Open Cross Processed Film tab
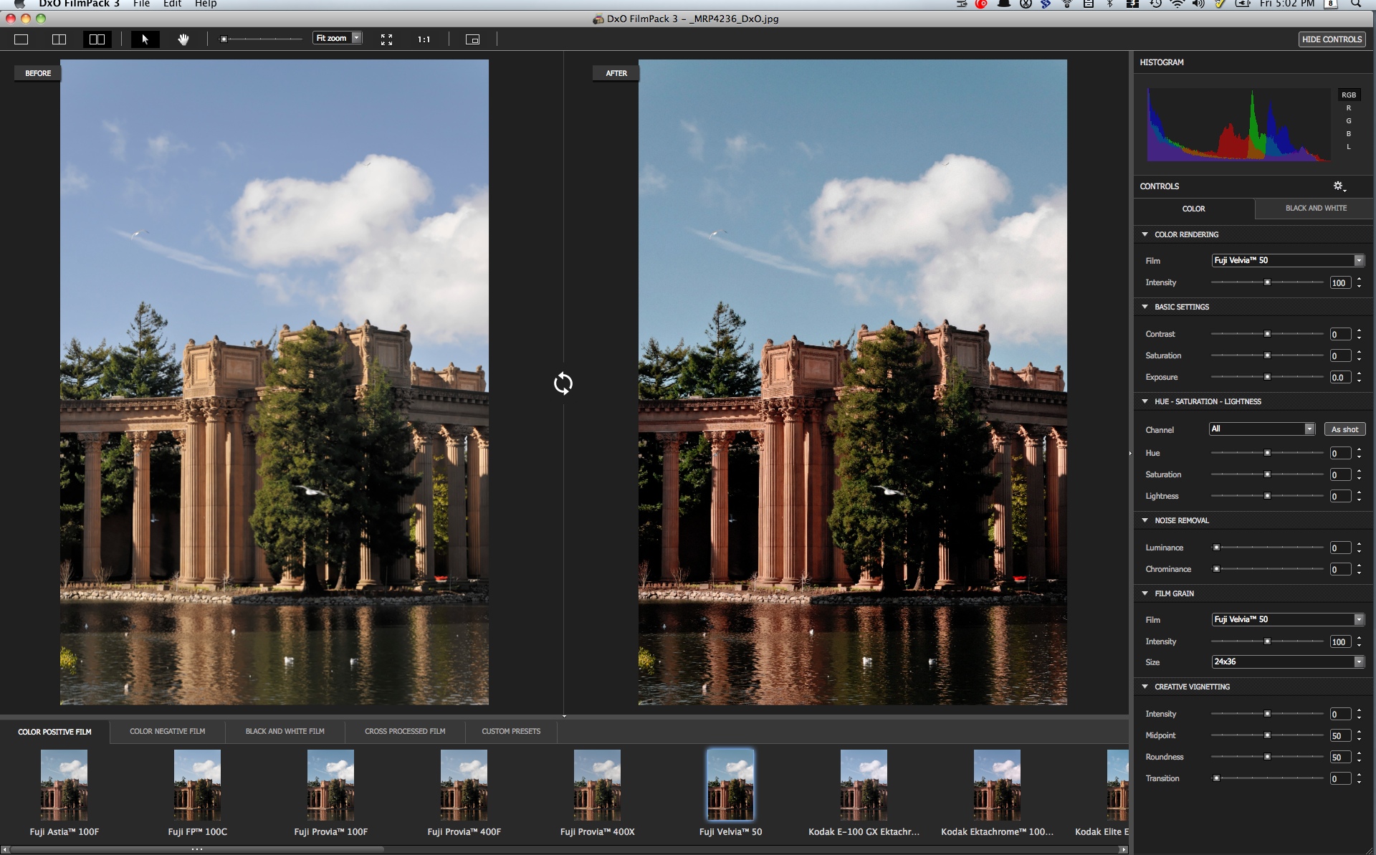The height and width of the screenshot is (855, 1376). pyautogui.click(x=405, y=731)
